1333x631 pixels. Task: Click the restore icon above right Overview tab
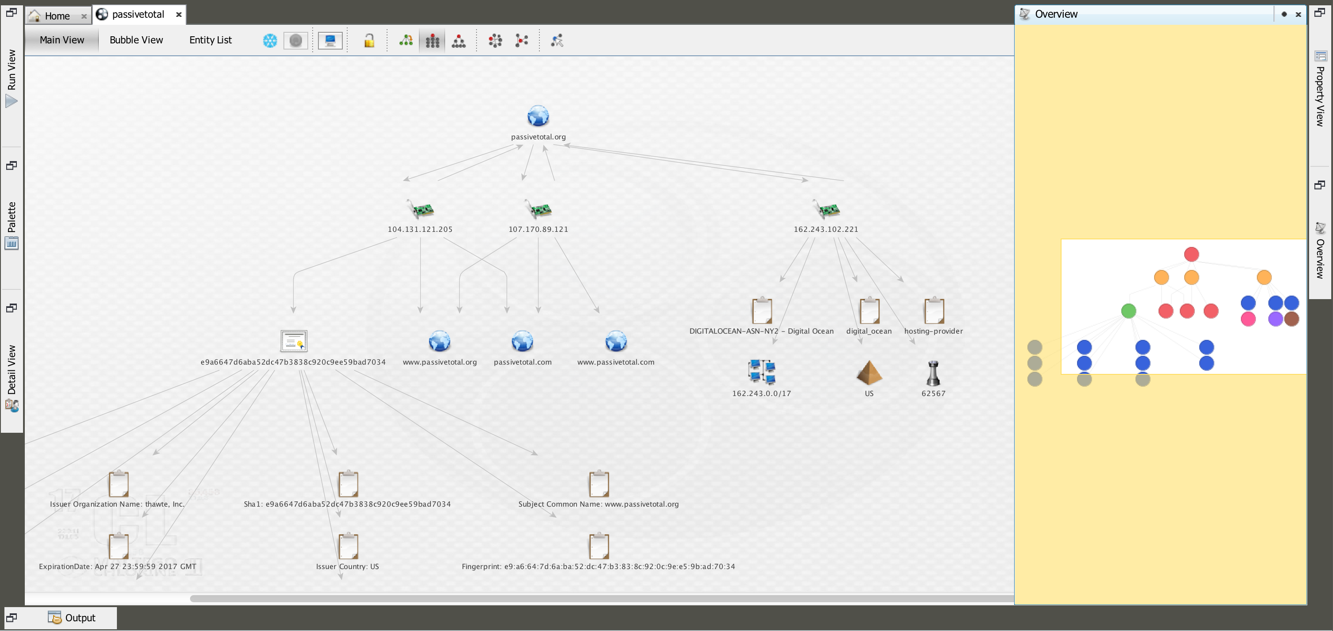point(1320,185)
